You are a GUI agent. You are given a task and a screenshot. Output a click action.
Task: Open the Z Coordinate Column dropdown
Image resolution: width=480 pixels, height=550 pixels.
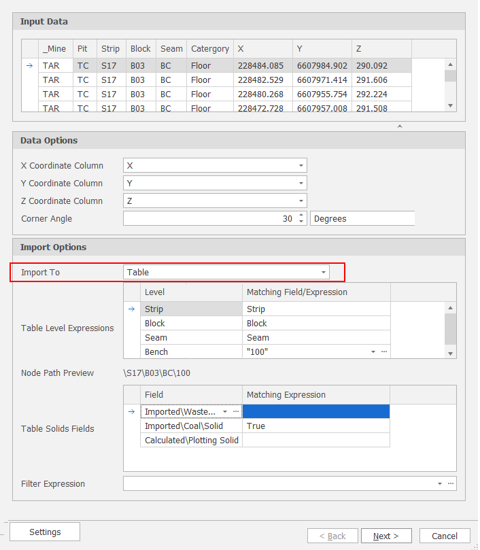coord(301,201)
